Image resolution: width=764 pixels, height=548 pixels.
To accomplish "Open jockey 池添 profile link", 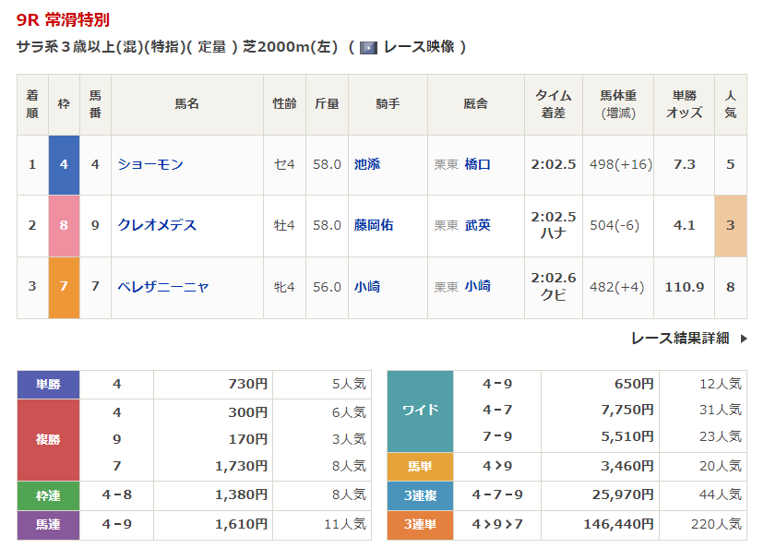I will pyautogui.click(x=367, y=164).
